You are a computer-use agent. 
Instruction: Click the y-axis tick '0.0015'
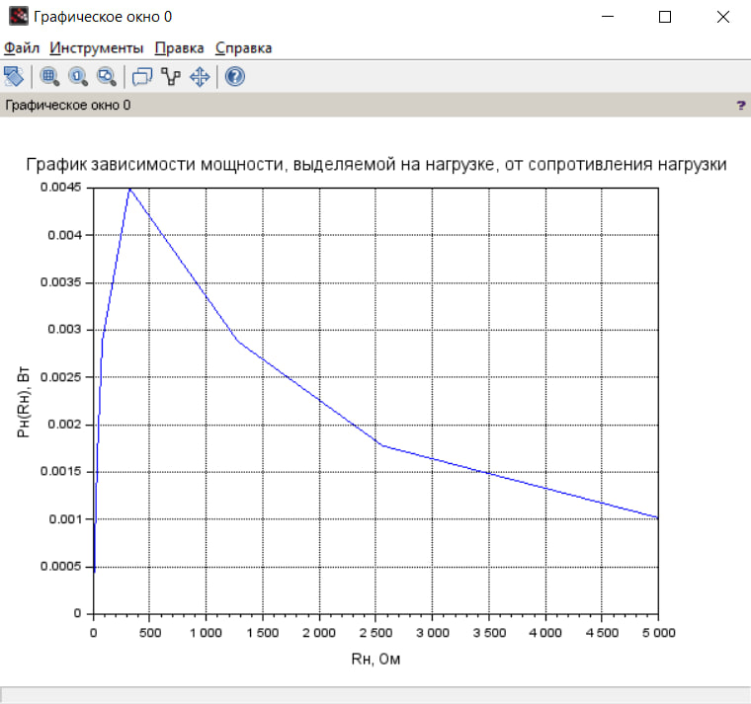pyautogui.click(x=61, y=471)
